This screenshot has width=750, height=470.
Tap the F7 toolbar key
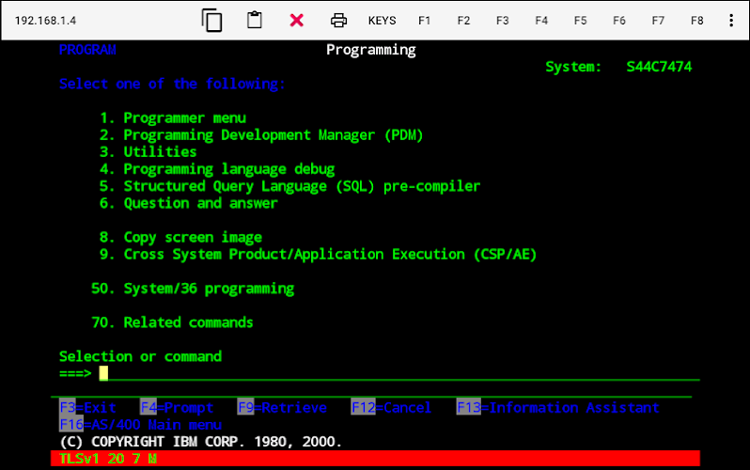tap(658, 21)
